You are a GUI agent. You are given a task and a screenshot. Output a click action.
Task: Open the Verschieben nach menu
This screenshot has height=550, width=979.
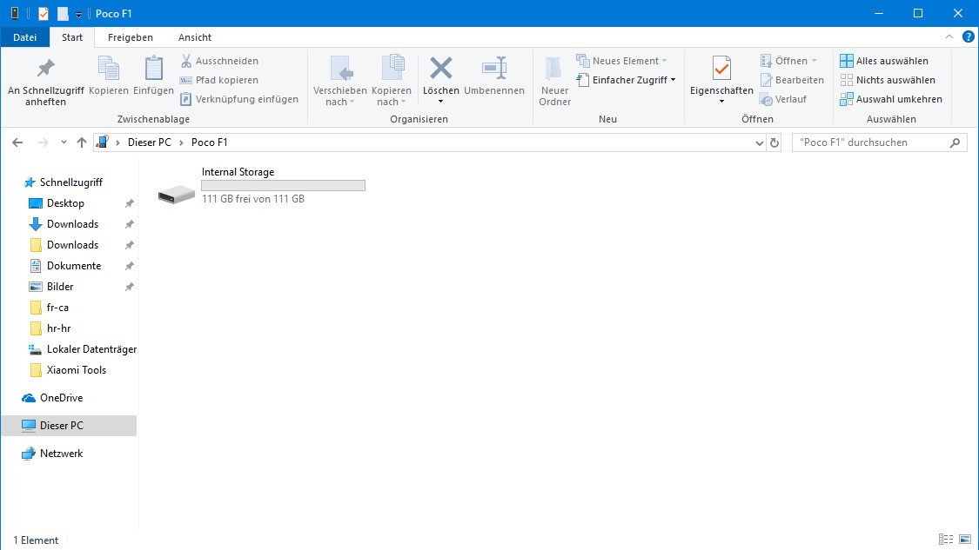coord(340,81)
